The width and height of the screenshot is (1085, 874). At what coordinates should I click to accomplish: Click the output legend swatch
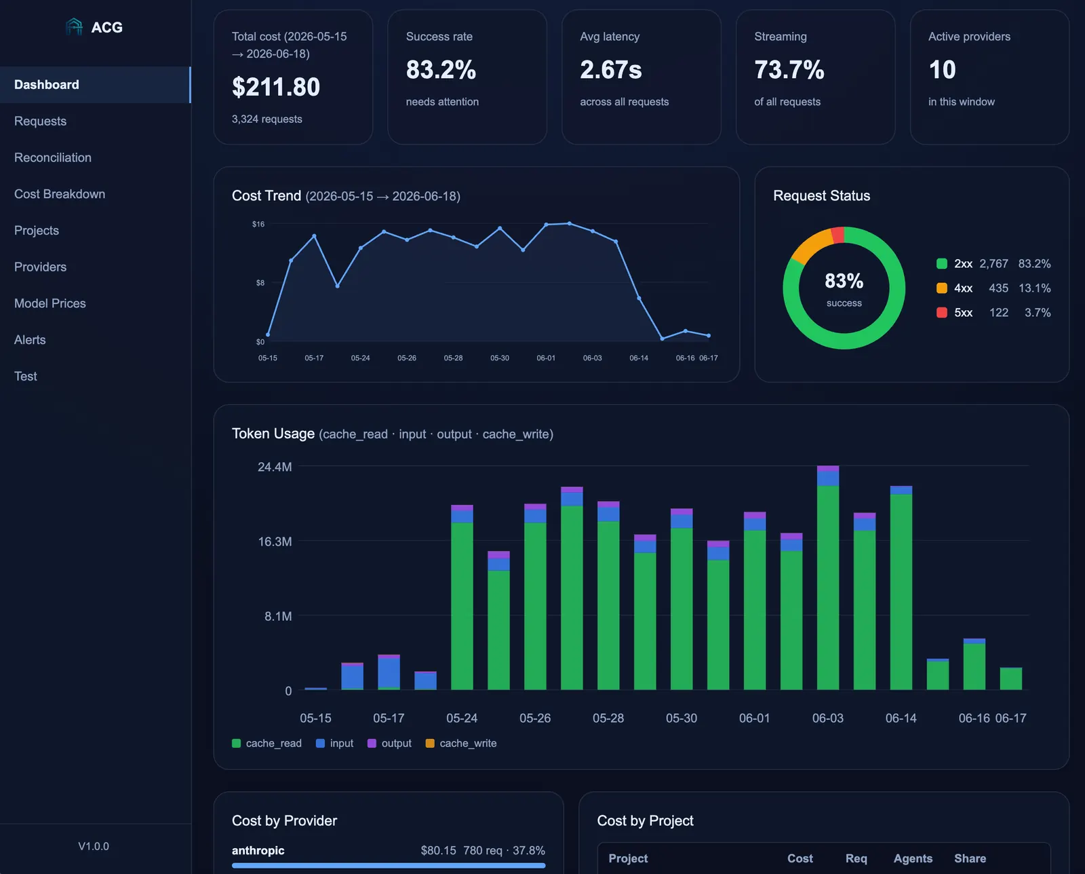pos(372,743)
